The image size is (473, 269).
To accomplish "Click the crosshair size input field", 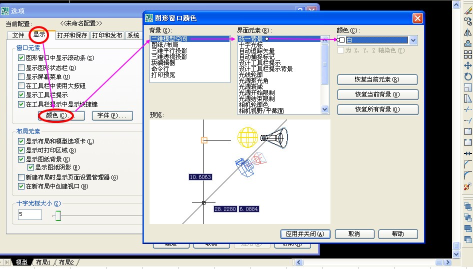I will coord(29,214).
